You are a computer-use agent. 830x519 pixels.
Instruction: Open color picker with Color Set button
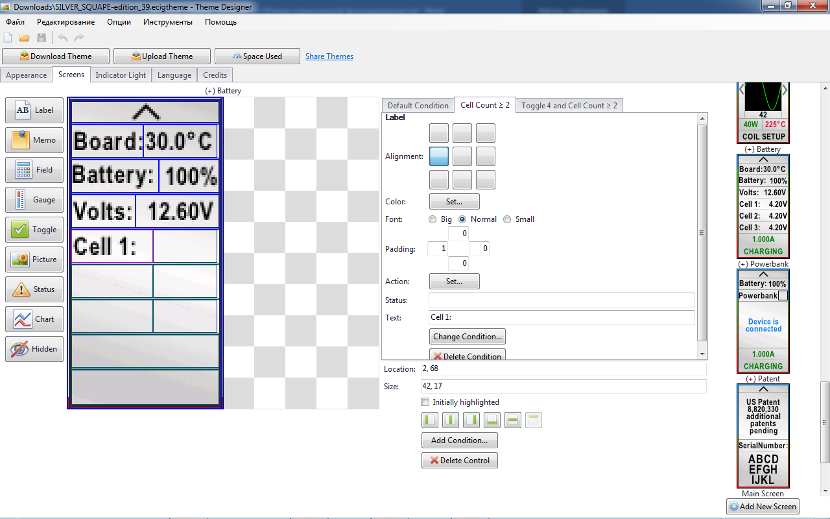454,202
